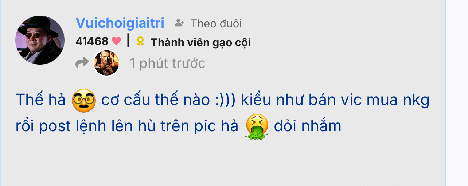This screenshot has height=186, width=468.
Task: Click the "dỏi nhắm" text at post end
Action: coord(308,126)
